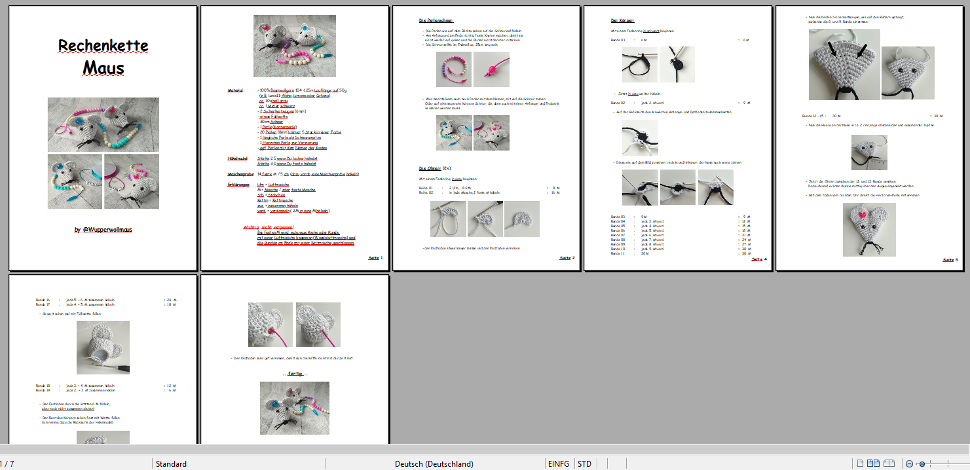Select the multiple-page view layout icon
Image resolution: width=970 pixels, height=470 pixels.
click(x=874, y=463)
